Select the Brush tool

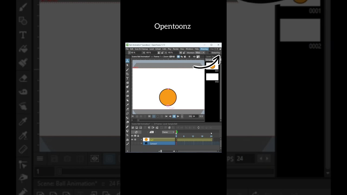click(127, 70)
